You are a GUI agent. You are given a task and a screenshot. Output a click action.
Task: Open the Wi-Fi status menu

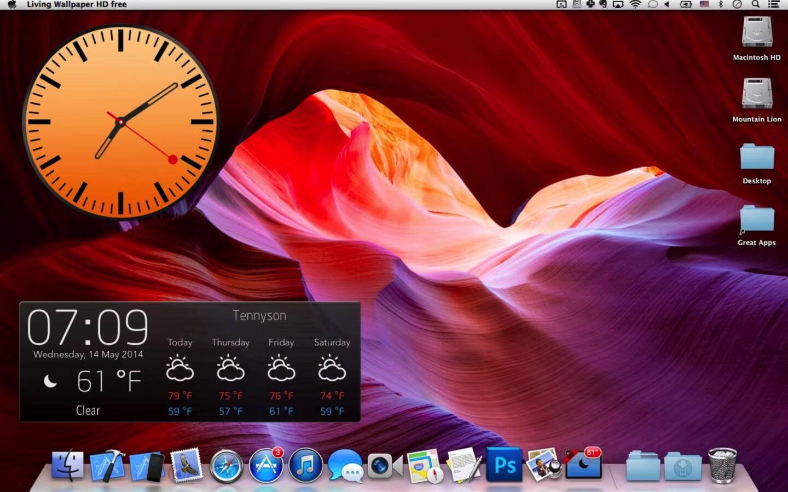635,4
